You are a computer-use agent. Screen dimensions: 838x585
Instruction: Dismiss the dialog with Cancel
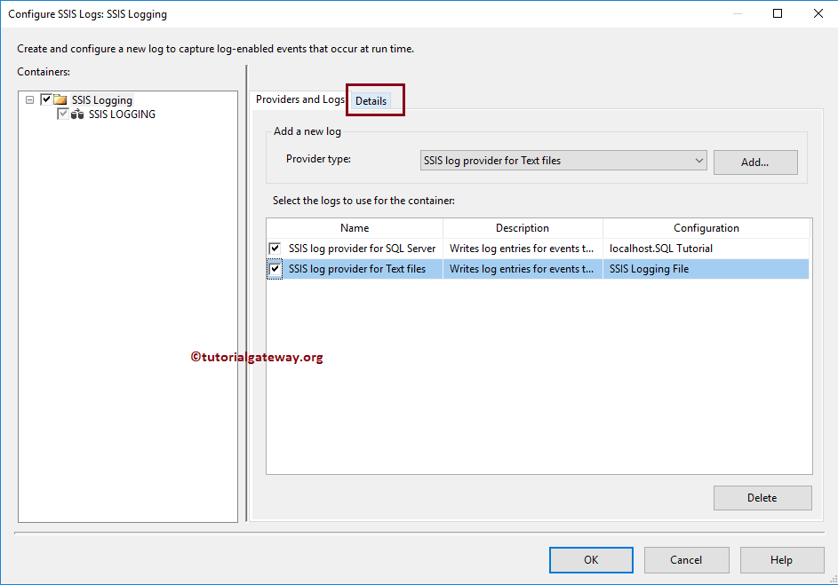click(x=686, y=559)
